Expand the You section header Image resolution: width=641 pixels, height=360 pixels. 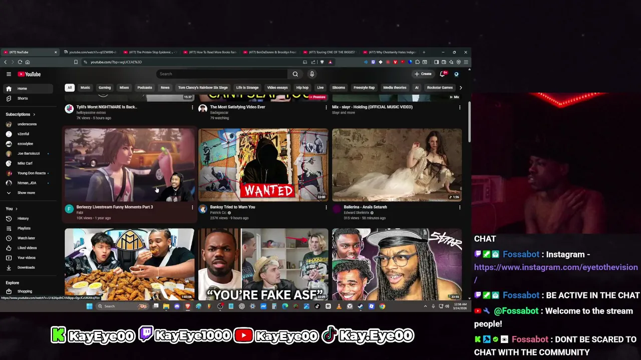point(12,208)
